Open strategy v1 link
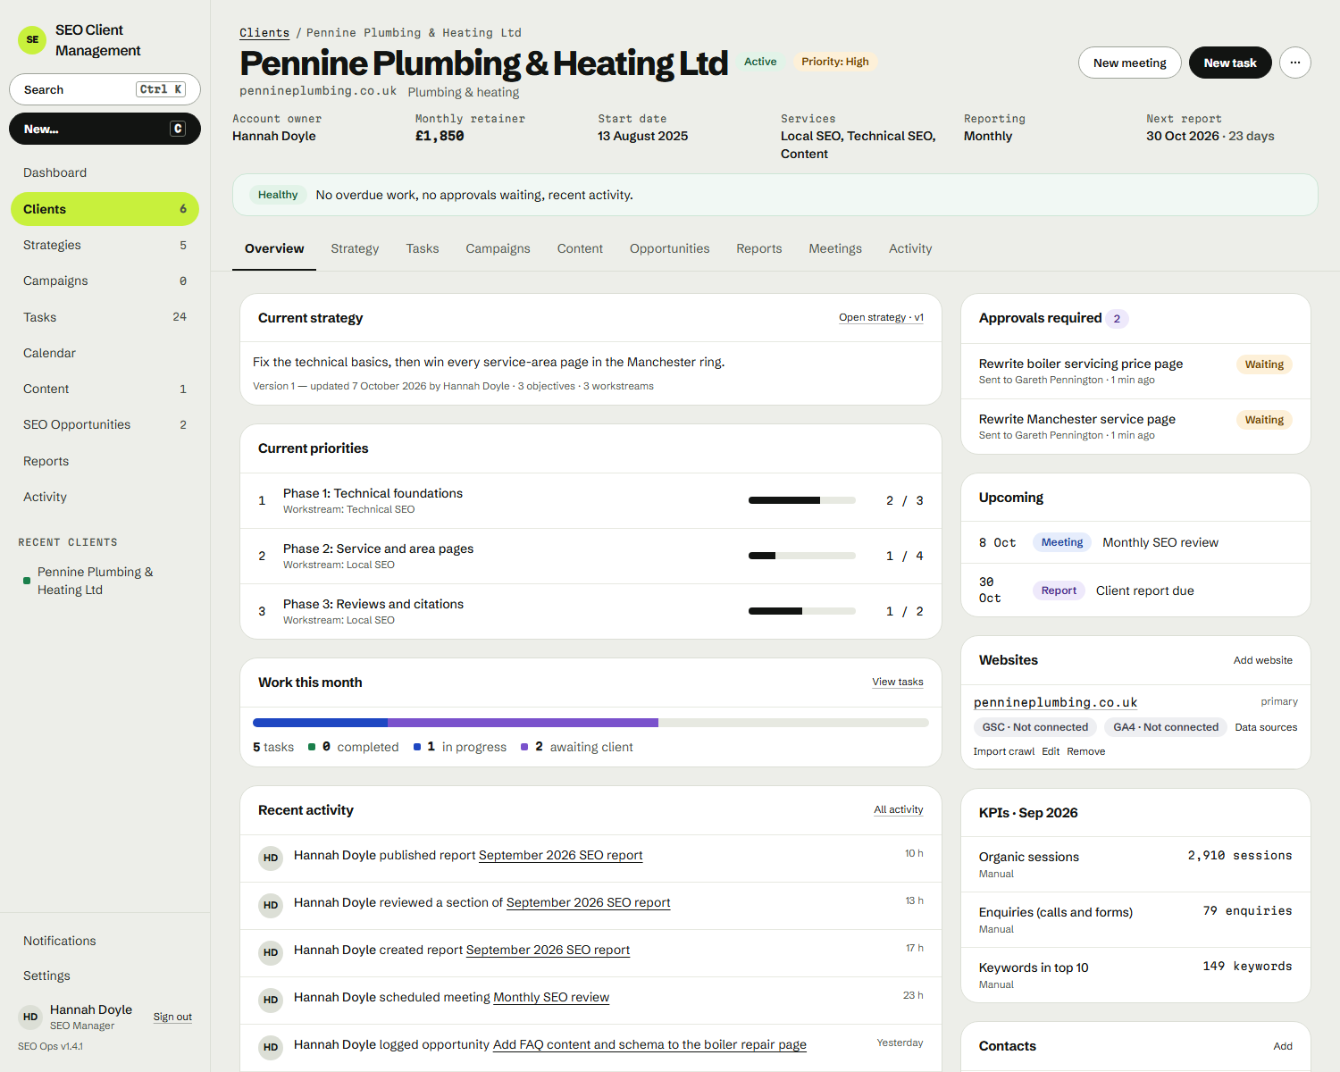The height and width of the screenshot is (1072, 1340). pyautogui.click(x=881, y=317)
